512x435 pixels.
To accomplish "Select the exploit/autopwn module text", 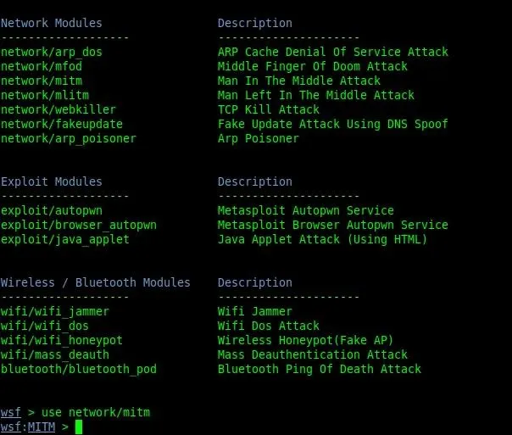I will 54,211.
